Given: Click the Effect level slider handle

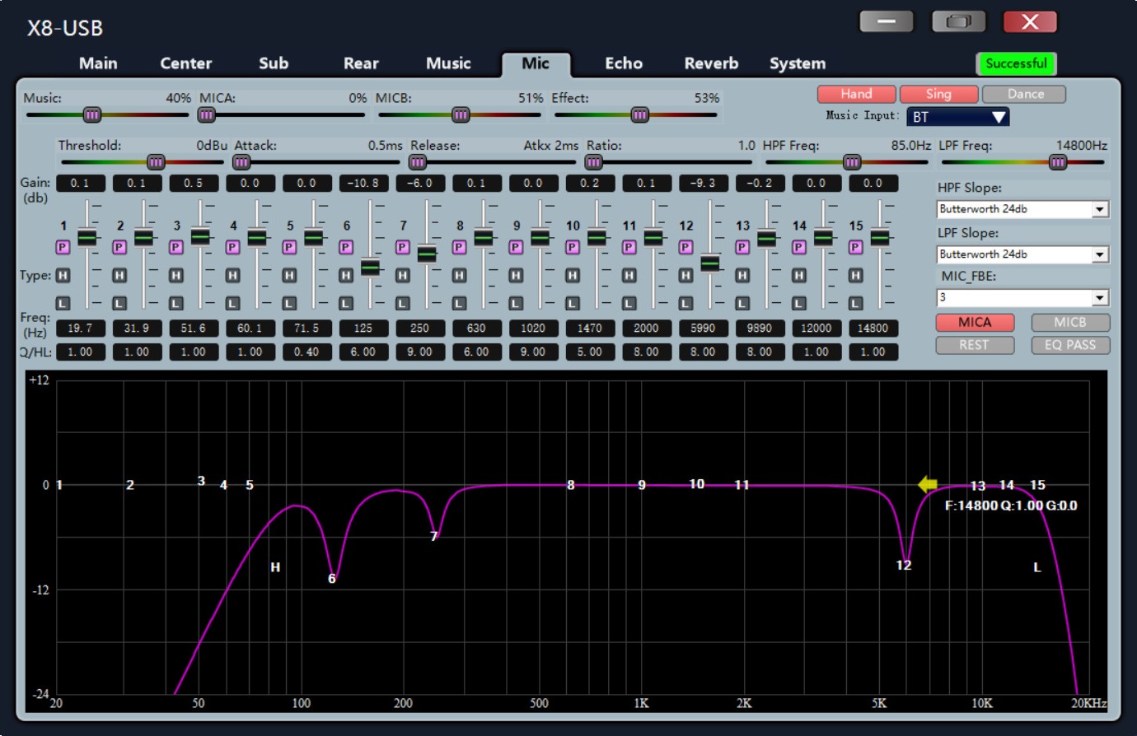Looking at the screenshot, I should pos(640,115).
